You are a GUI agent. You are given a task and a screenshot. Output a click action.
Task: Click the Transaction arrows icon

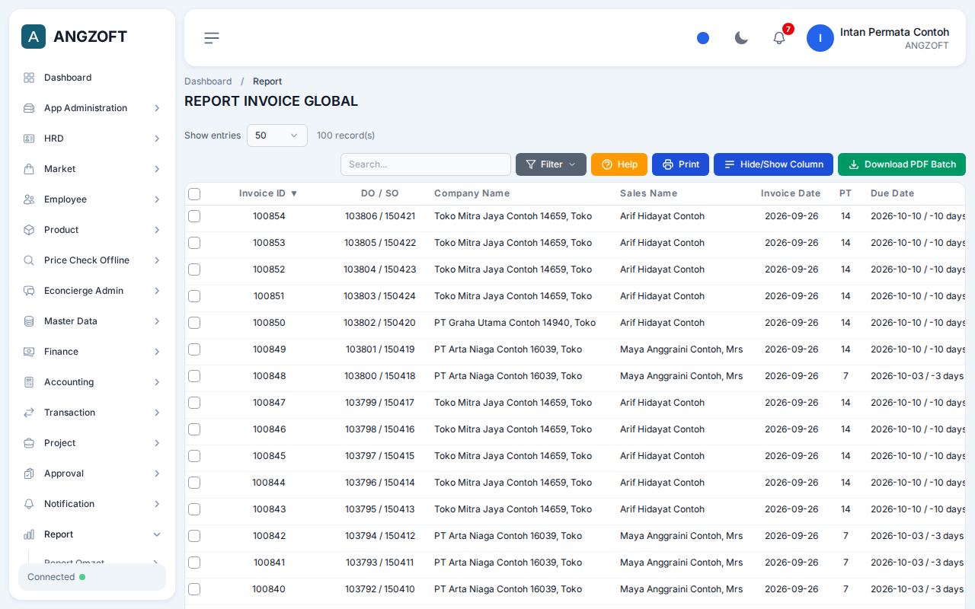[x=29, y=413]
